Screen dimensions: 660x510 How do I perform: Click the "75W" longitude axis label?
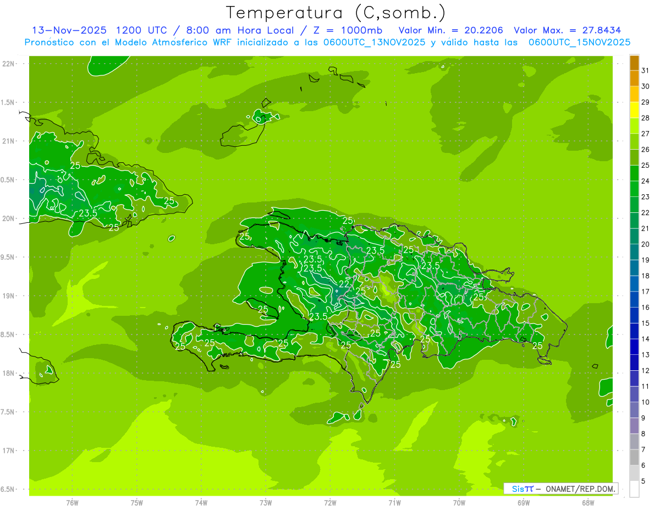point(137,503)
